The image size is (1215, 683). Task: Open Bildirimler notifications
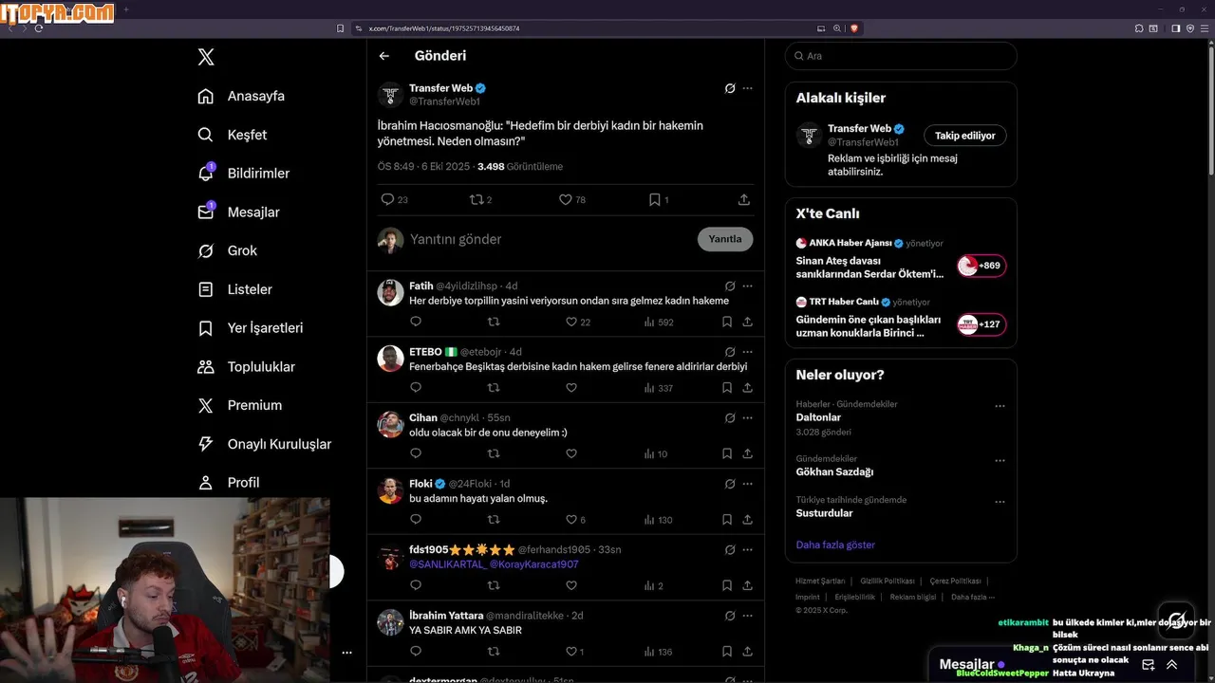243,174
